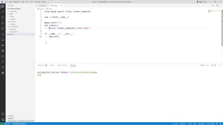This screenshot has width=223, height=125.
Task: Open the Search view in activity bar
Action: click(3, 12)
